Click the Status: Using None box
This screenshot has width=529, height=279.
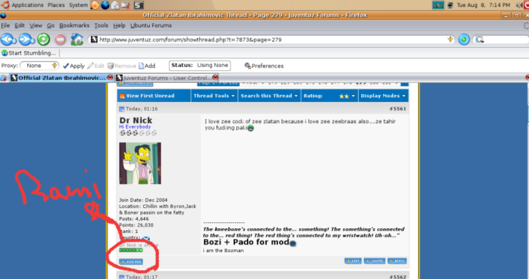pos(200,66)
